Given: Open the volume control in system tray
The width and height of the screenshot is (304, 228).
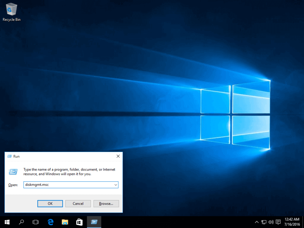Looking at the screenshot, I should (271, 222).
